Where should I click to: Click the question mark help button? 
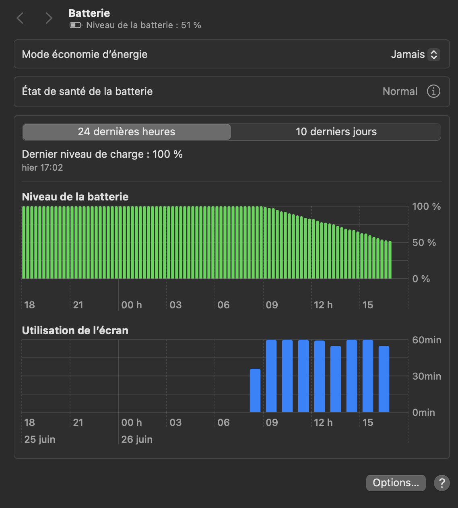(441, 483)
